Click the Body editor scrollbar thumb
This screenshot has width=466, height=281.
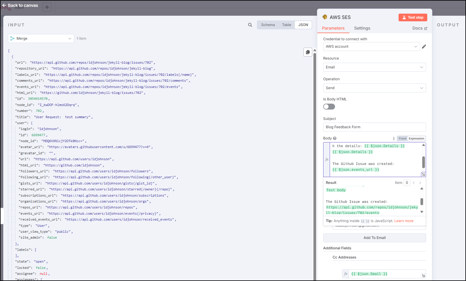(x=423, y=162)
